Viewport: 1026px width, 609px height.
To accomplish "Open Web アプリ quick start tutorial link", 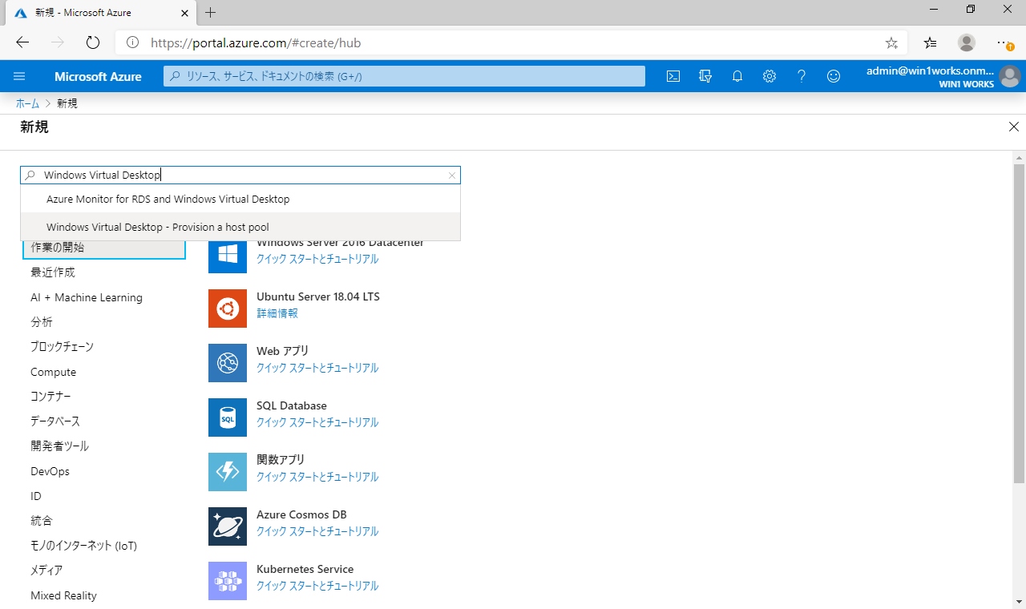I will pyautogui.click(x=317, y=368).
